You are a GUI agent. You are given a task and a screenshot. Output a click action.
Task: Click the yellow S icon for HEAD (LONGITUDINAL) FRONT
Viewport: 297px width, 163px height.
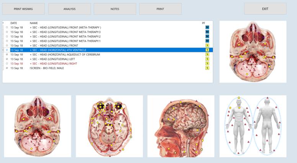pos(207,45)
